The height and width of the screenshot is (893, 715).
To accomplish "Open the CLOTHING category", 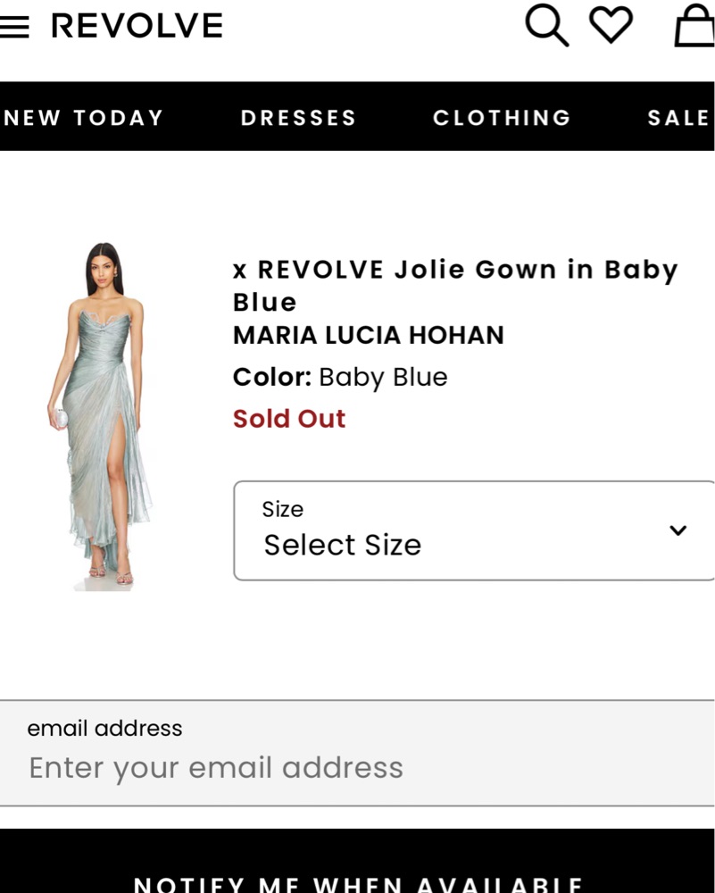I will click(x=502, y=118).
